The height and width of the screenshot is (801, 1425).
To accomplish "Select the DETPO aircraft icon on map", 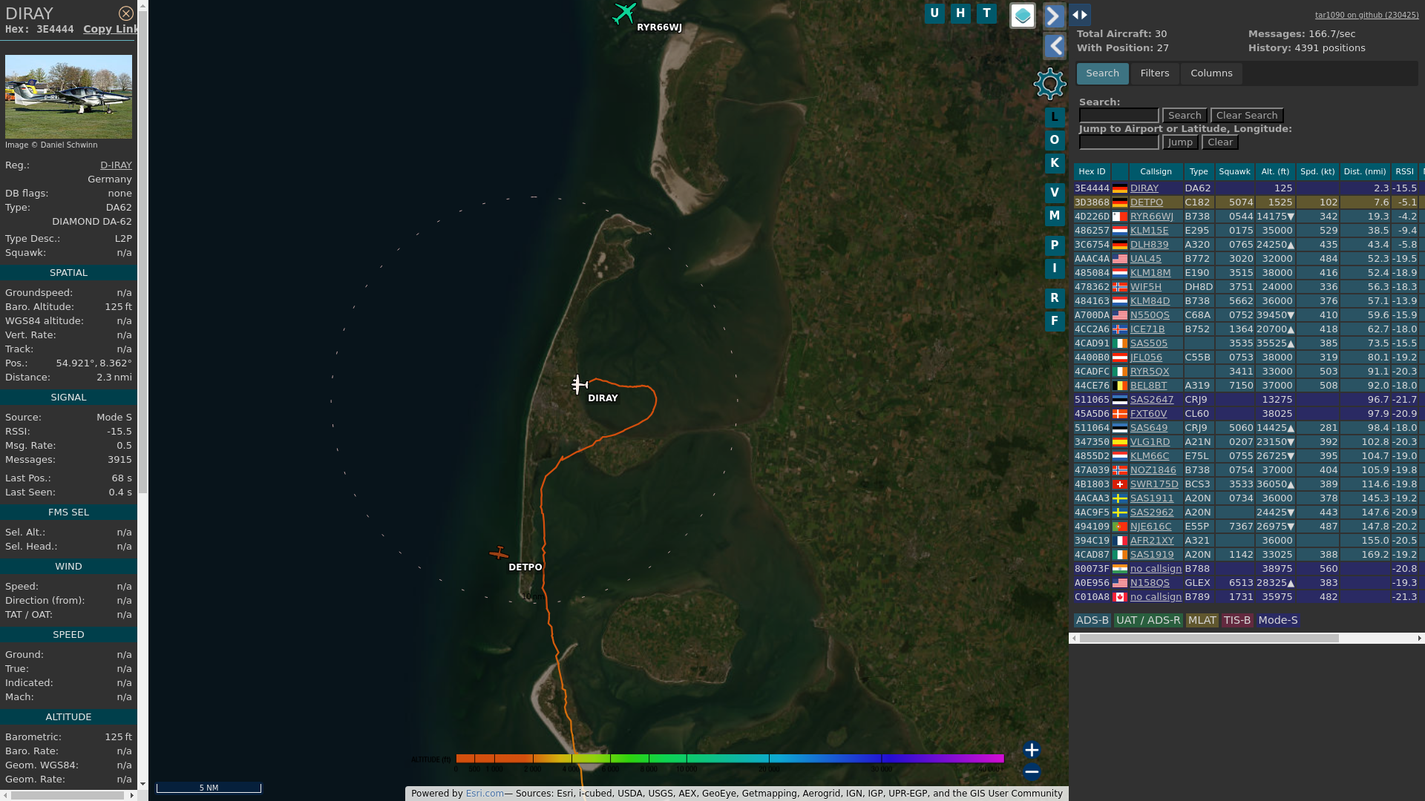I will (499, 553).
